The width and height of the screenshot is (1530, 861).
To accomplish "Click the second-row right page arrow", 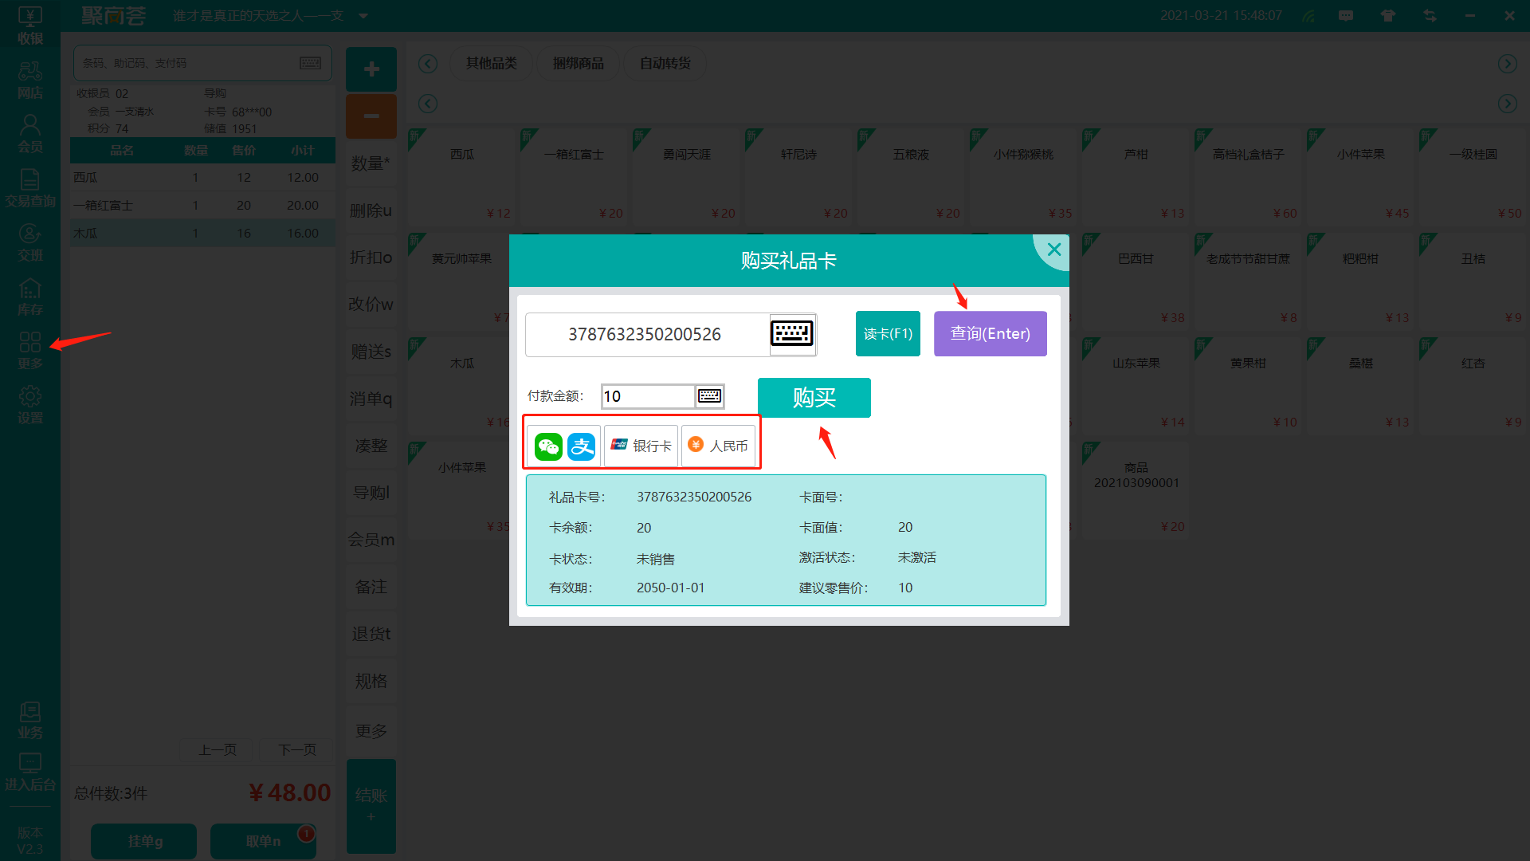I will click(x=1507, y=104).
